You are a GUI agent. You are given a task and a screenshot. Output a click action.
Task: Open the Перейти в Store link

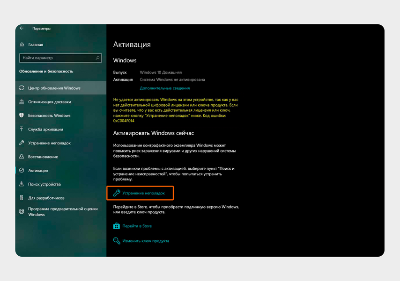[137, 226]
